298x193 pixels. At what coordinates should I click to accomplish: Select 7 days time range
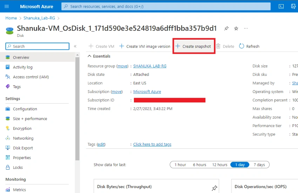[259, 165]
